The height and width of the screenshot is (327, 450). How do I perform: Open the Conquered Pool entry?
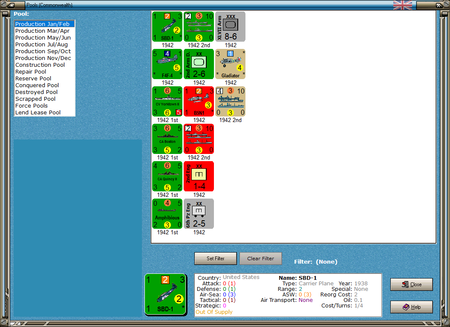pyautogui.click(x=44, y=85)
